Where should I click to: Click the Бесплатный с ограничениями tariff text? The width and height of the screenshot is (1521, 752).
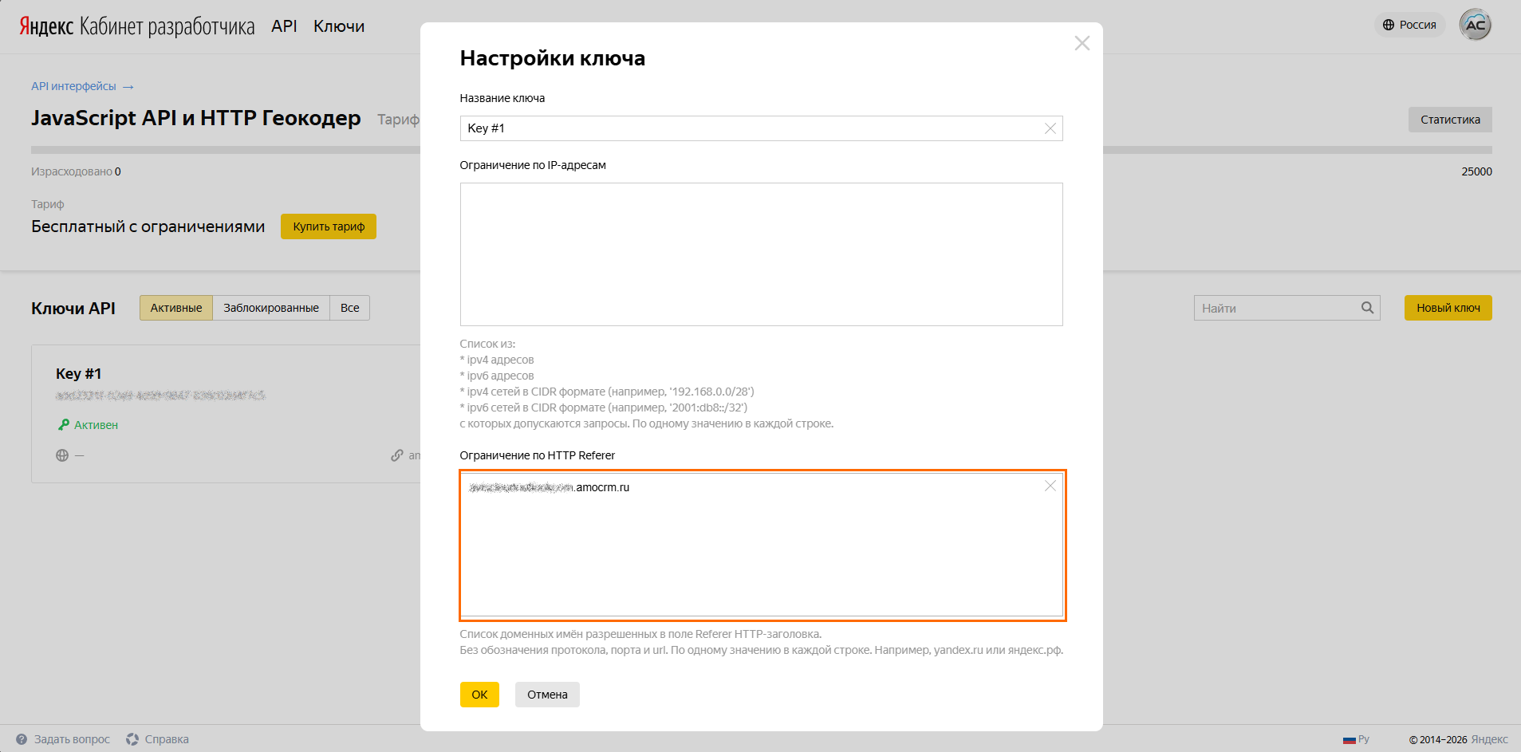(148, 226)
